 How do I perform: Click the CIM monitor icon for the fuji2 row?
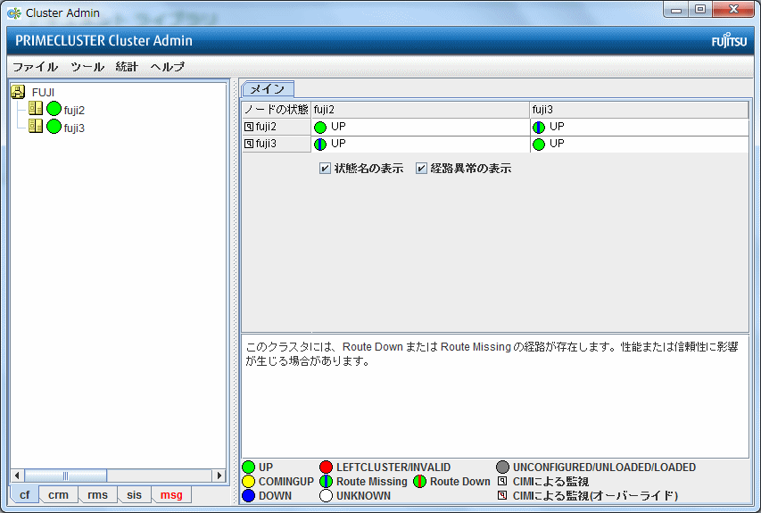(x=249, y=127)
